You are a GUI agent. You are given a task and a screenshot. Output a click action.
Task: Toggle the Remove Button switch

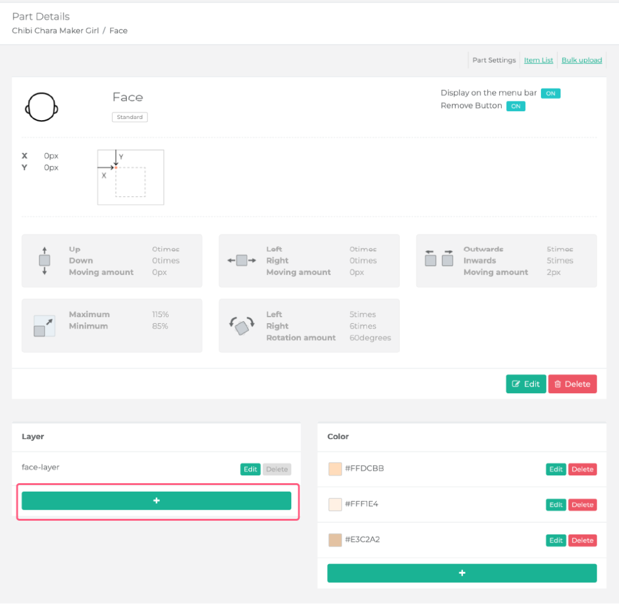[515, 106]
